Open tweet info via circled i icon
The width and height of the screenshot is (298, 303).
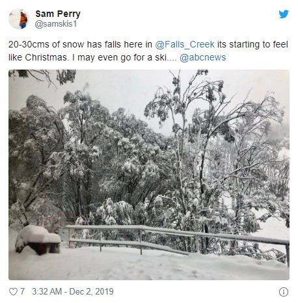284,292
